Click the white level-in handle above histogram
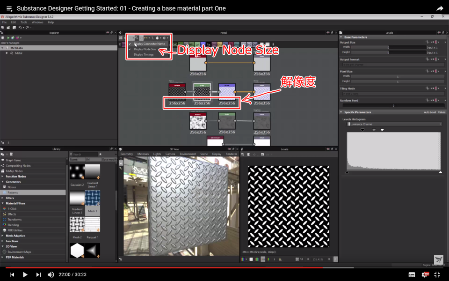This screenshot has width=449, height=281. tap(382, 130)
